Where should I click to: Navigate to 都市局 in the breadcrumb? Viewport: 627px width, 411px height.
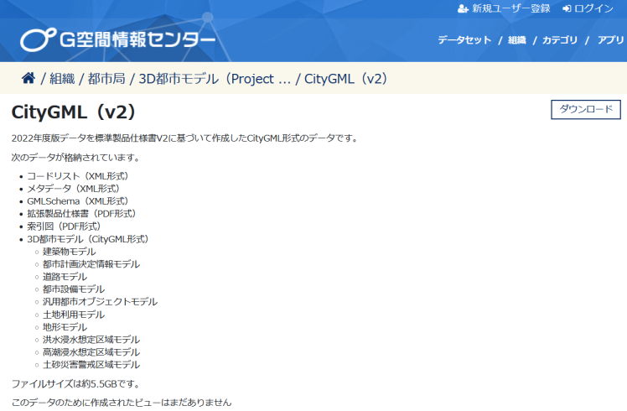point(106,79)
